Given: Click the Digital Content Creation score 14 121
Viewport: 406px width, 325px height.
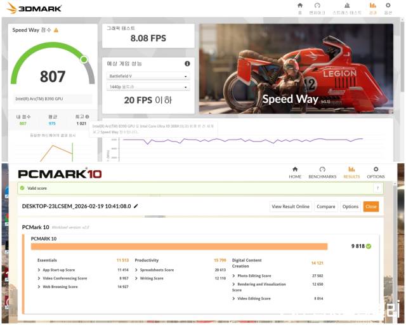Looking at the screenshot, I should (317, 263).
